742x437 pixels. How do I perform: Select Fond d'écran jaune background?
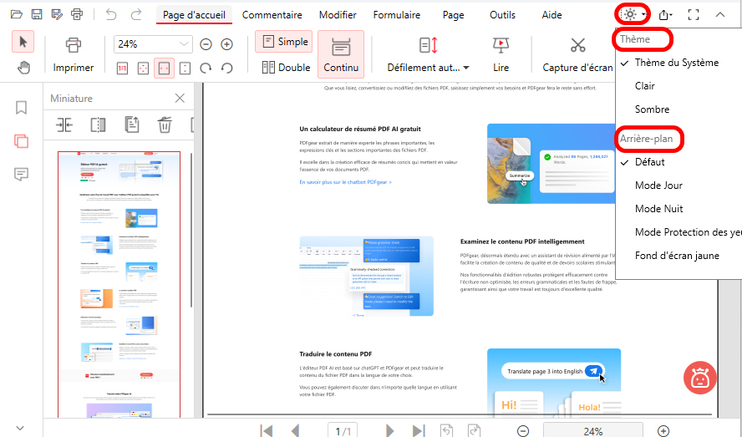677,256
